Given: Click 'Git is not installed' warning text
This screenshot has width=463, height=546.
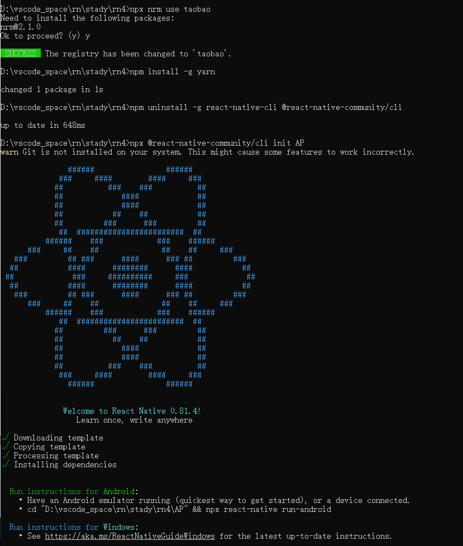Looking at the screenshot, I should 218,152.
